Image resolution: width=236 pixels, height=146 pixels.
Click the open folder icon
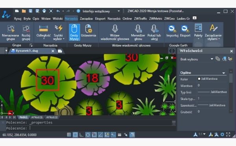(24, 11)
